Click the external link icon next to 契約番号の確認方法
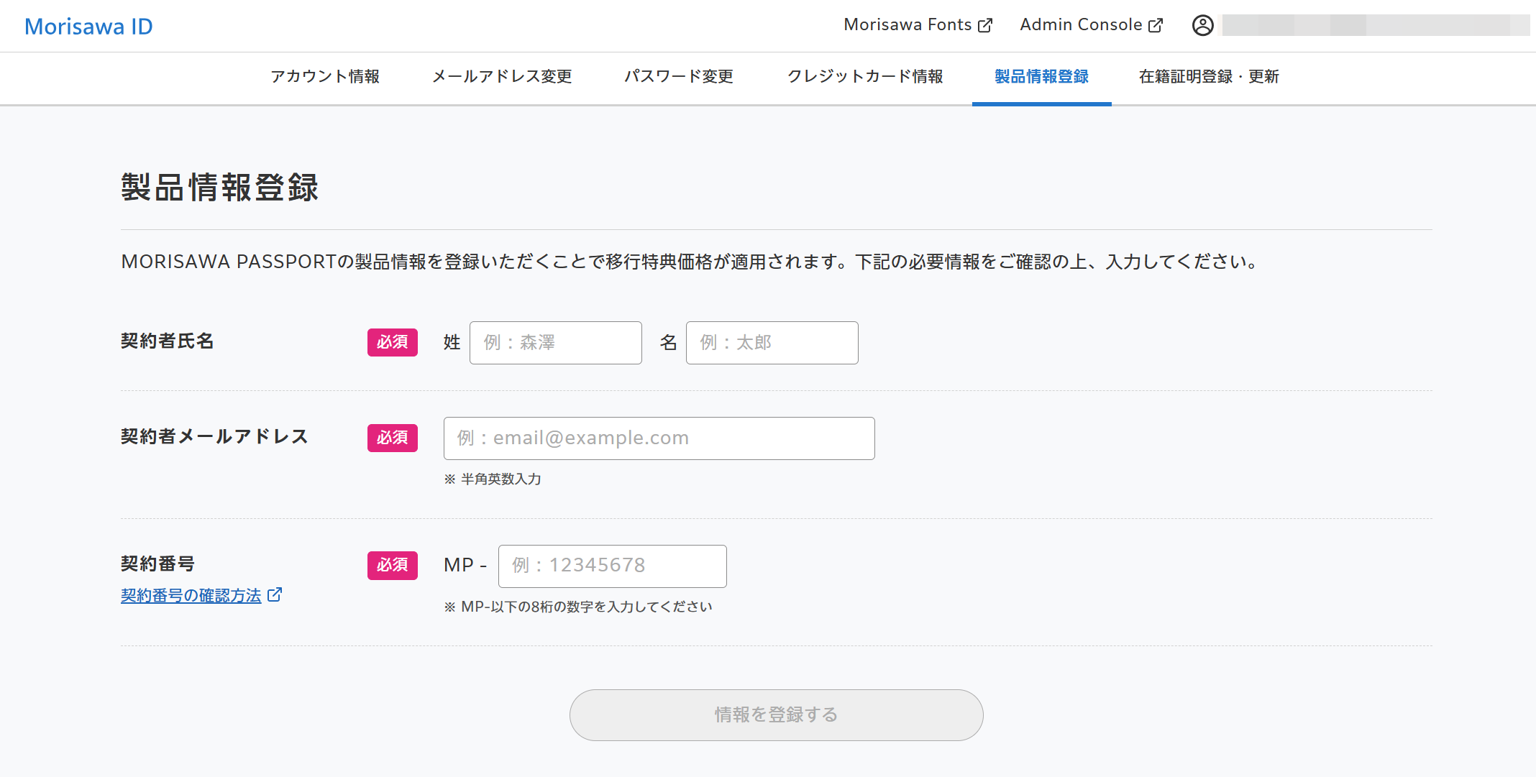Screen dimensions: 1536x777 tap(273, 594)
